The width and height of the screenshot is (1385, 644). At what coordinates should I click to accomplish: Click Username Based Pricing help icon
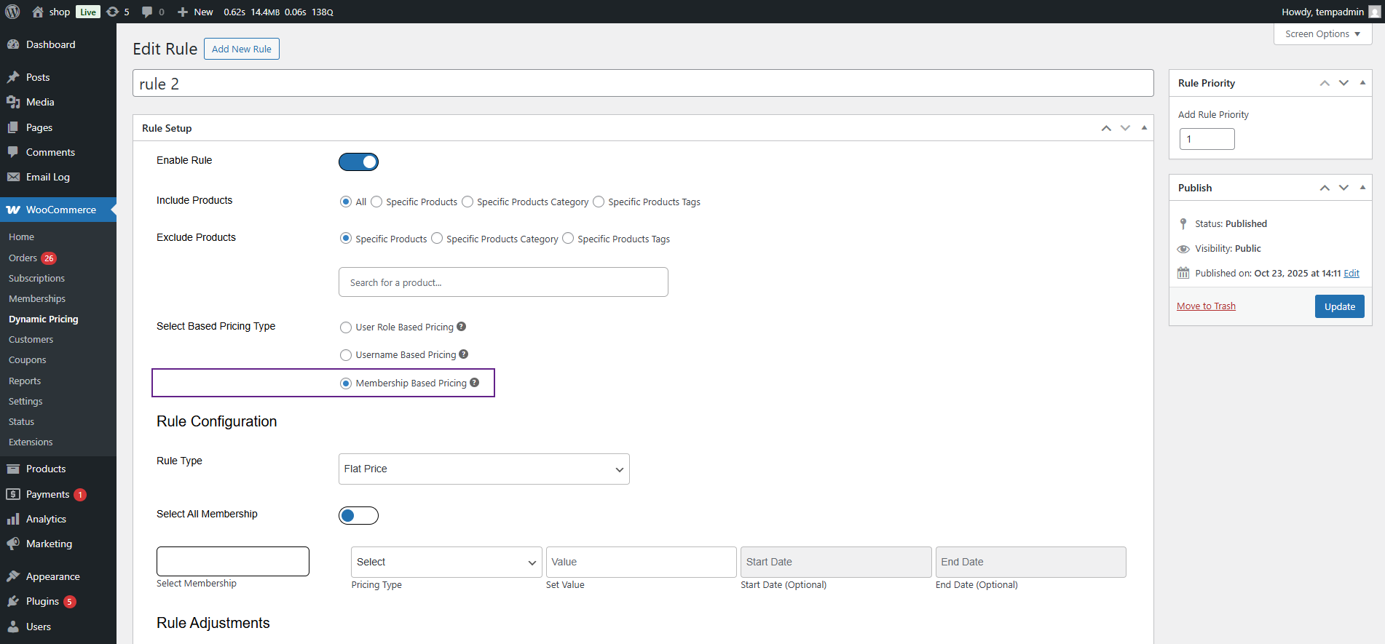pyautogui.click(x=464, y=354)
